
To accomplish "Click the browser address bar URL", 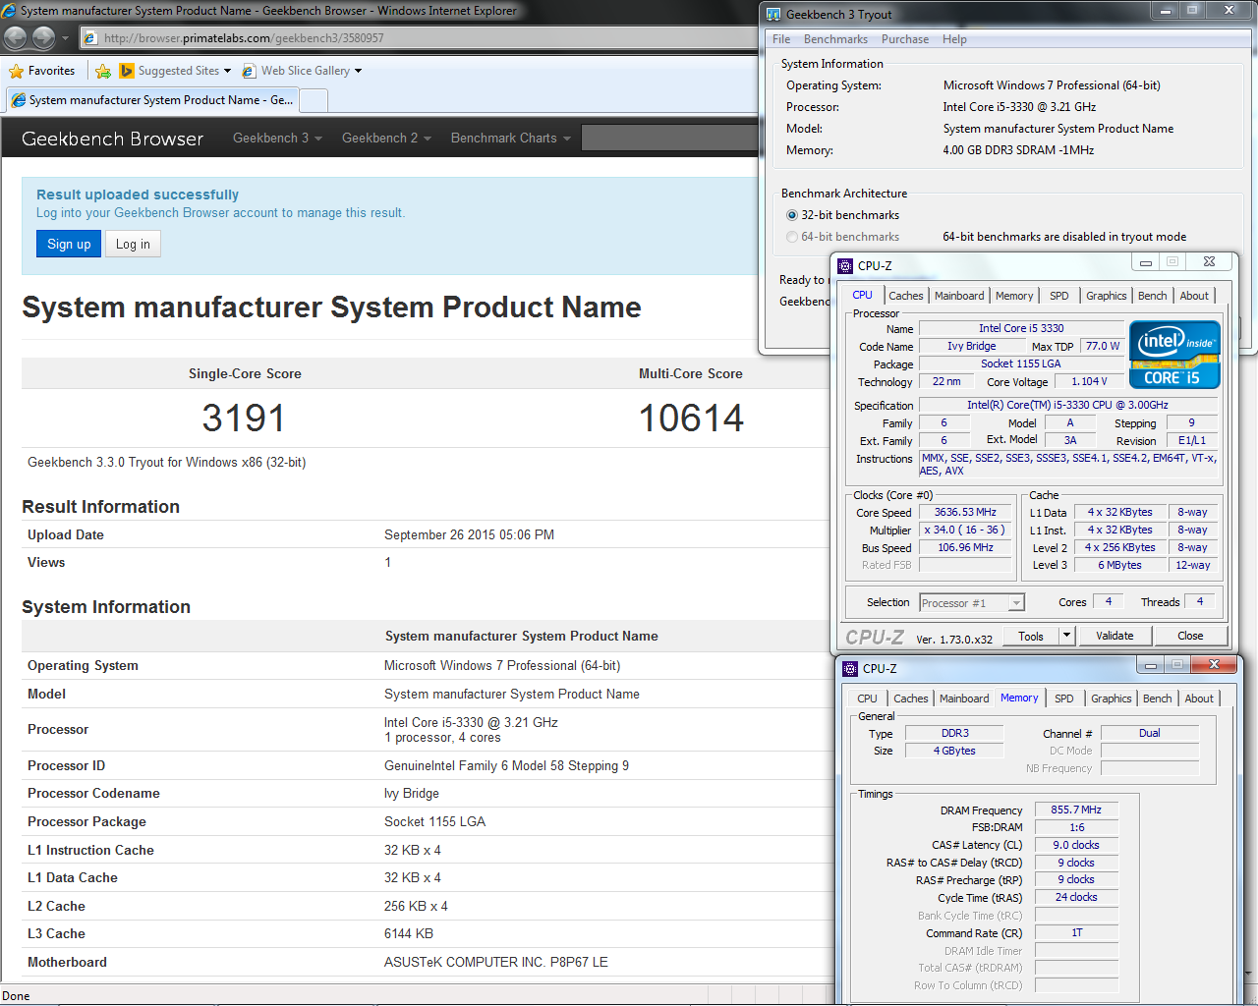I will [x=244, y=38].
